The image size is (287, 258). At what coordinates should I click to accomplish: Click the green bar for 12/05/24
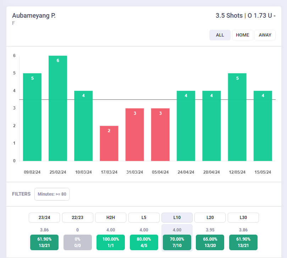click(237, 117)
